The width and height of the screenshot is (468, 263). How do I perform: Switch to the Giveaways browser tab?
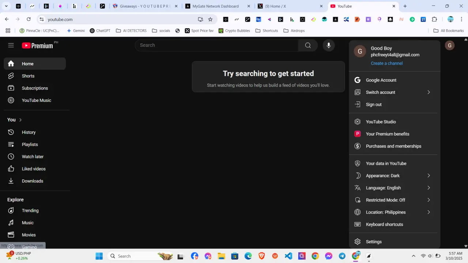coord(145,6)
